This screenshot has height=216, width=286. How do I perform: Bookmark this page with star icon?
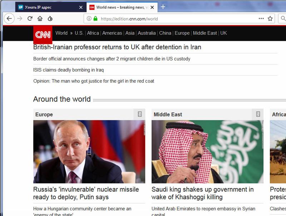click(270, 19)
